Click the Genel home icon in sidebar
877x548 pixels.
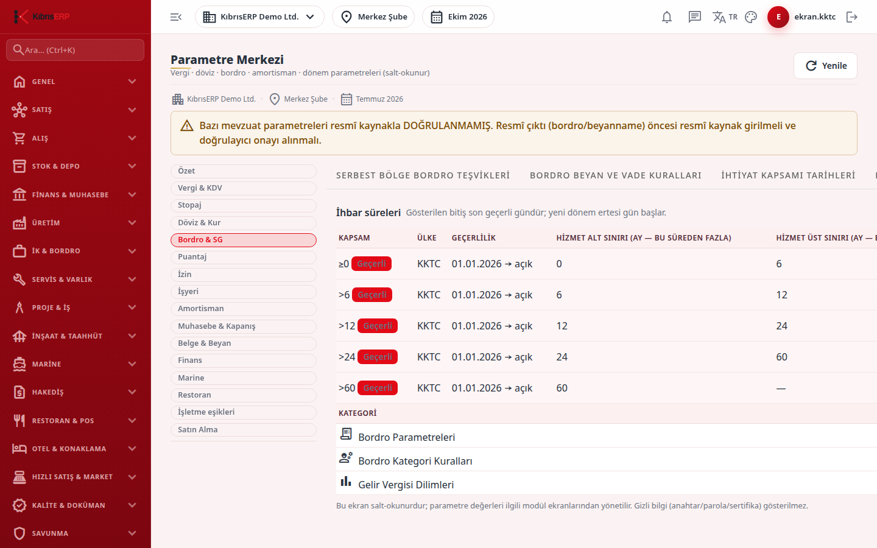[19, 82]
